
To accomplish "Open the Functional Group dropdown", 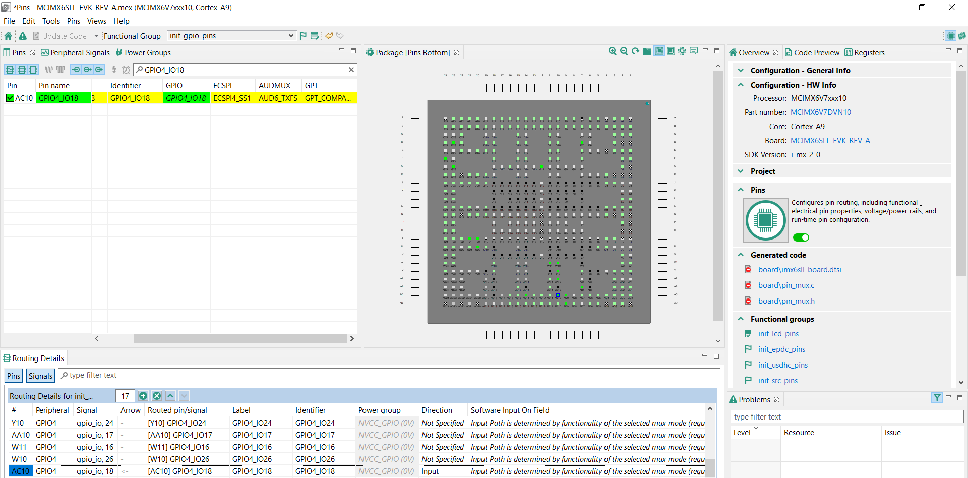I will [291, 35].
